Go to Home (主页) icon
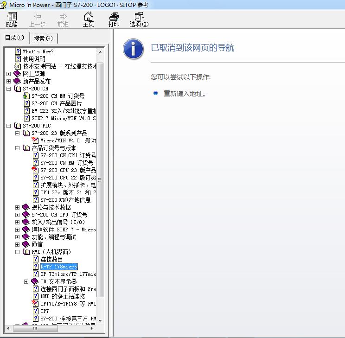This screenshot has height=338, width=345. click(88, 16)
